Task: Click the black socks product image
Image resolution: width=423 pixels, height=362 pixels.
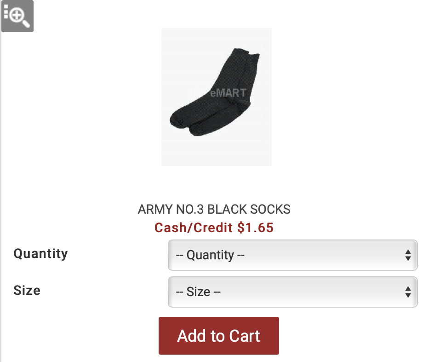Action: [x=217, y=96]
